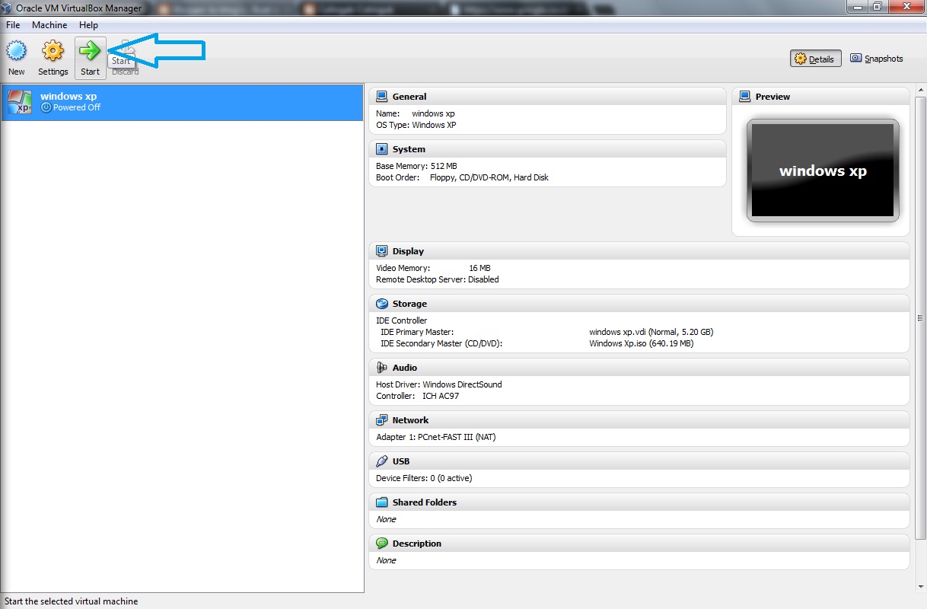Click 'Host Driver: Windows DirectSound' text
Image resolution: width=927 pixels, height=609 pixels.
pos(439,384)
